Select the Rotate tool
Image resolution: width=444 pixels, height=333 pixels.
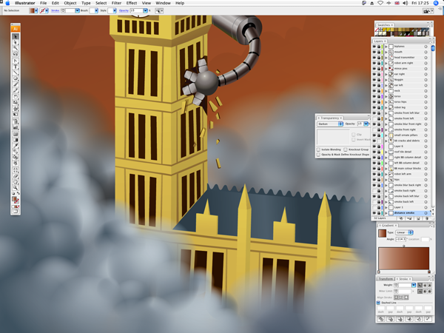(16, 97)
